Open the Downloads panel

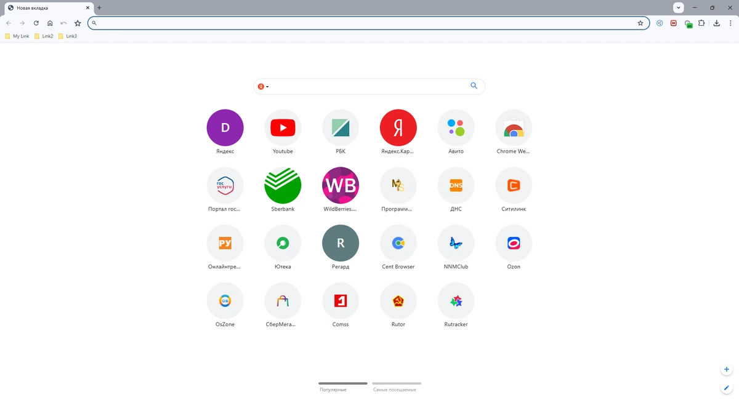pyautogui.click(x=717, y=23)
